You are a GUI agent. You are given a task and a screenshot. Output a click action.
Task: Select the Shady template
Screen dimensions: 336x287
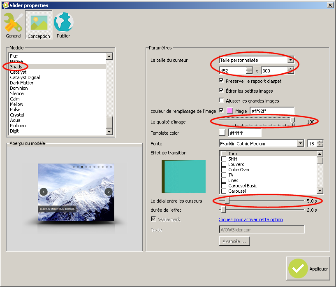(57, 67)
